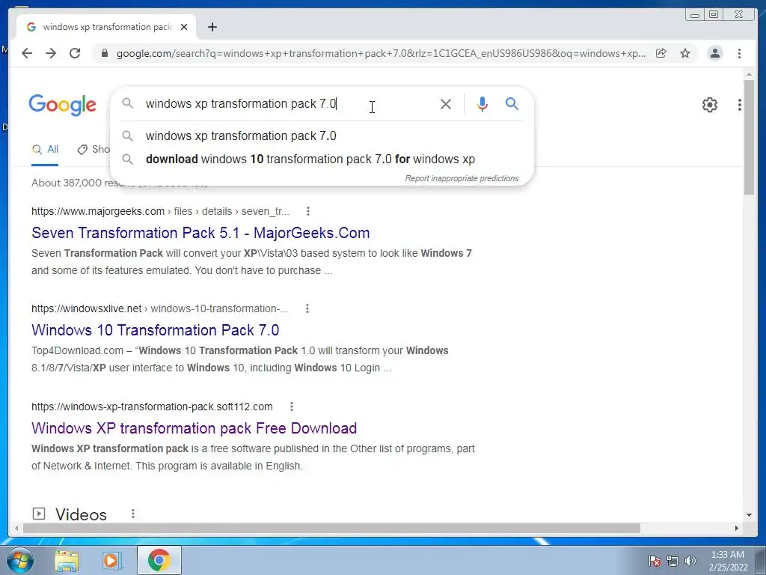The height and width of the screenshot is (575, 766).
Task: View site information via the lock icon
Action: [104, 53]
